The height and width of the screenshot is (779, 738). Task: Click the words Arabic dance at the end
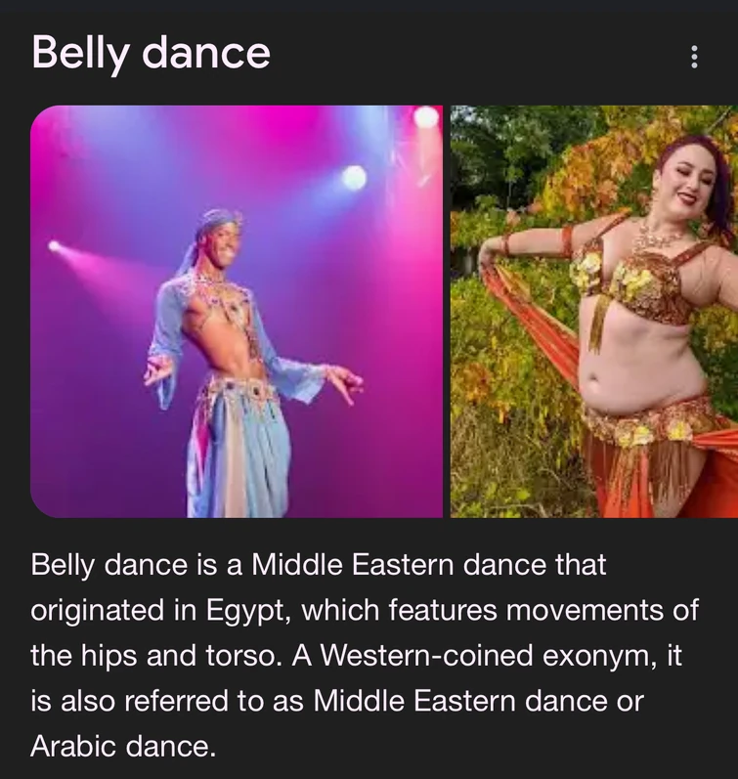pos(123,746)
